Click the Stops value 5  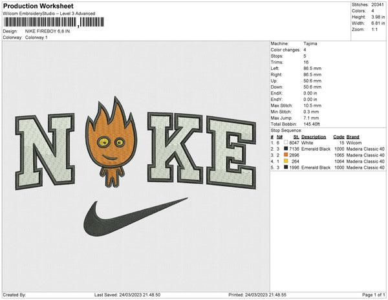(305, 56)
